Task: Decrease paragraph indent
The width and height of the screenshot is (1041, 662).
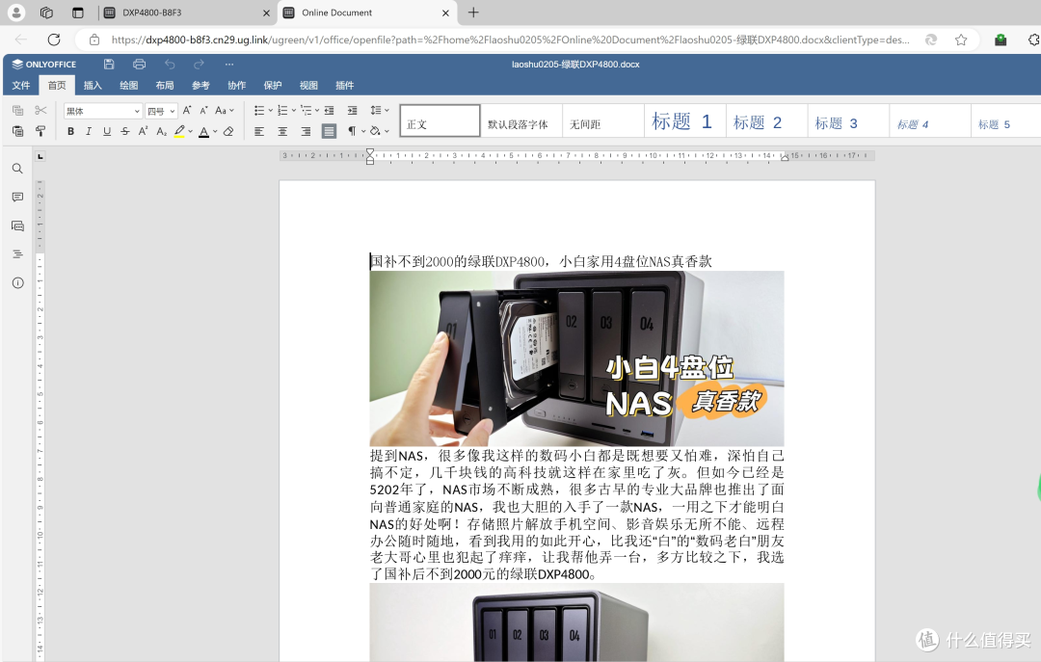Action: (330, 110)
